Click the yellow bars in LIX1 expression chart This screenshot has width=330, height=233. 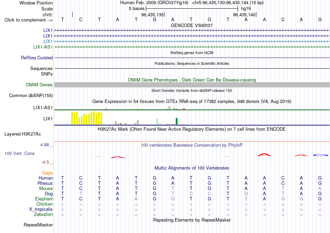87,118
